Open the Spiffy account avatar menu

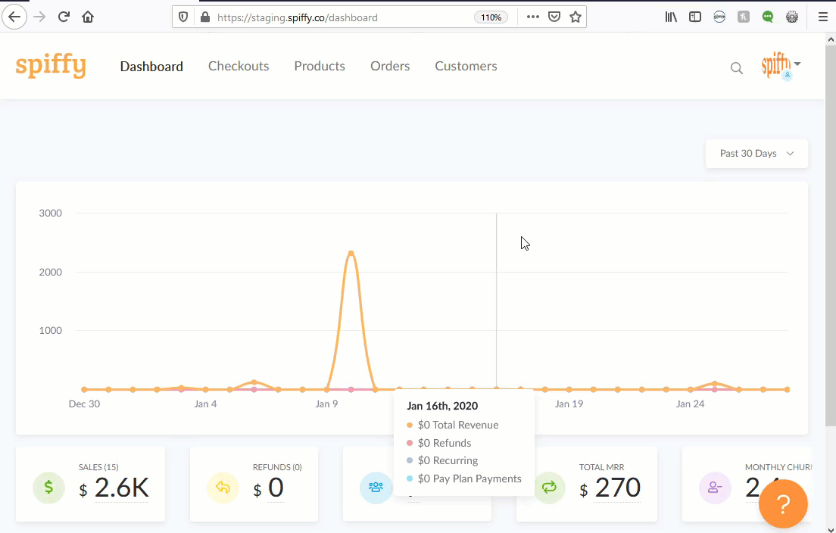781,66
